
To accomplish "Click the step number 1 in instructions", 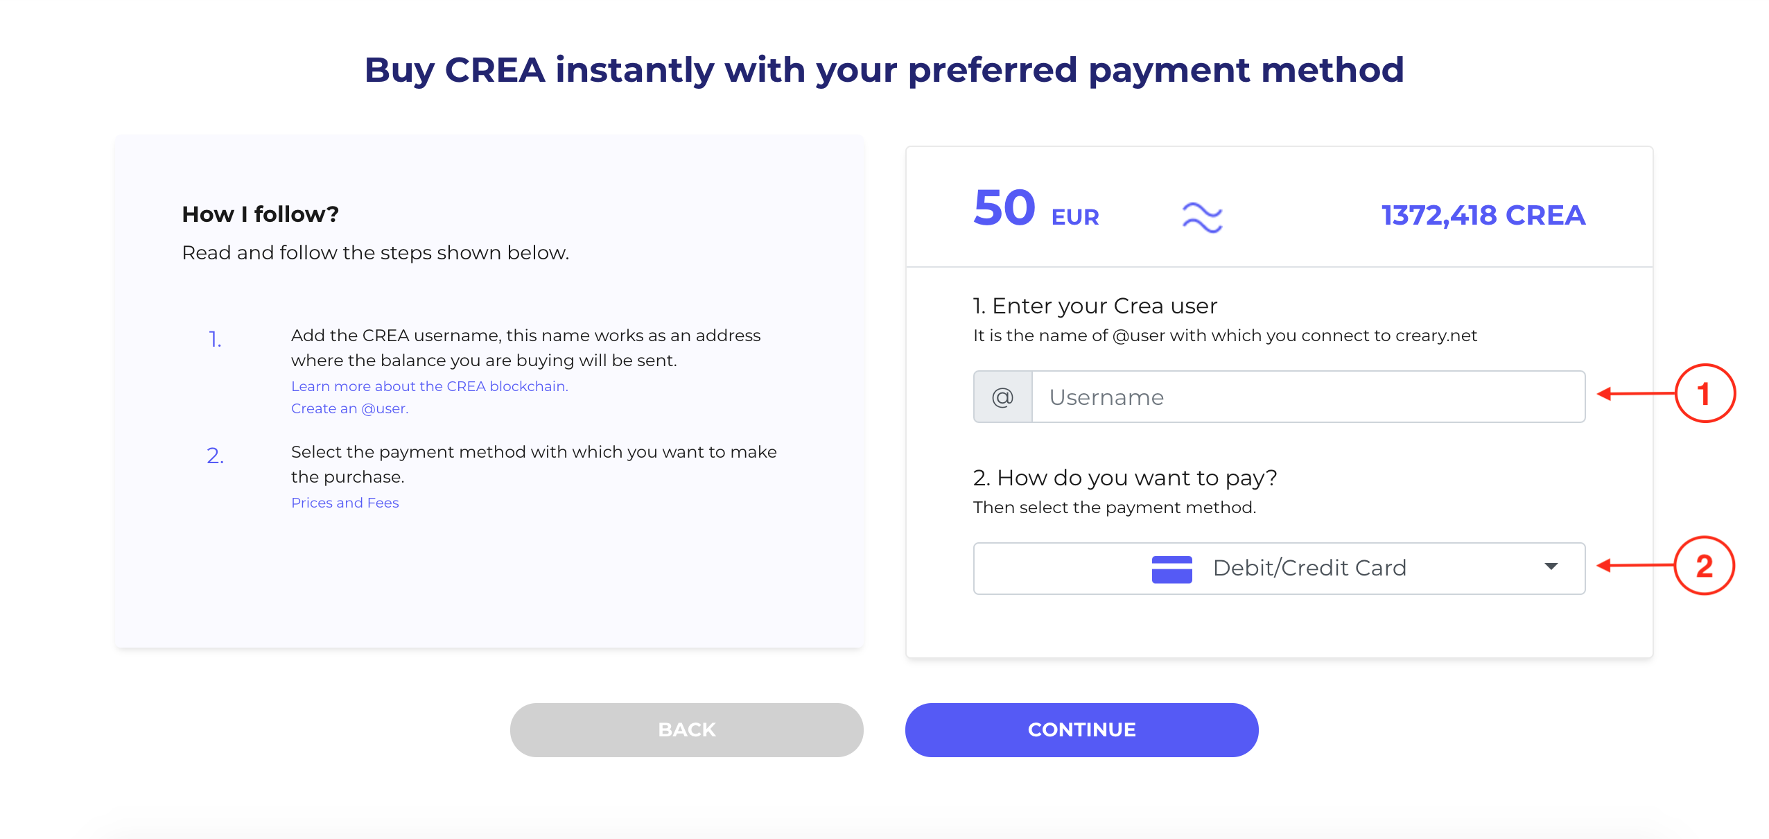I will point(215,339).
